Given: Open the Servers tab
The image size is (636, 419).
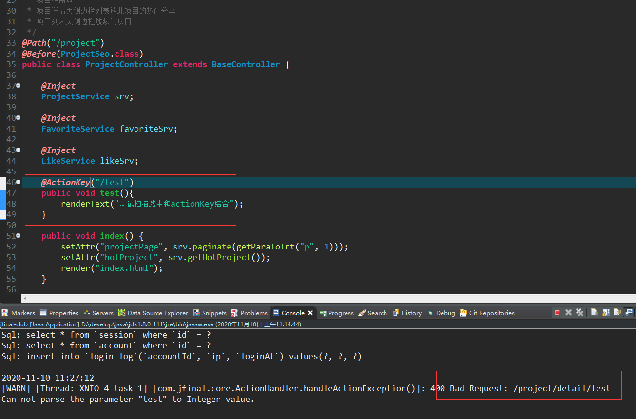Looking at the screenshot, I should click(x=98, y=313).
